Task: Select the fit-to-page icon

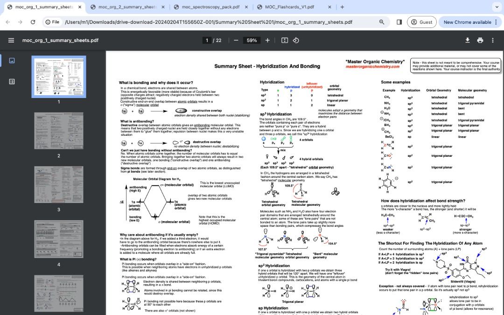Action: point(285,40)
